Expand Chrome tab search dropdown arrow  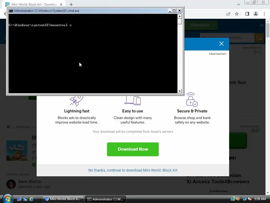point(238,4)
